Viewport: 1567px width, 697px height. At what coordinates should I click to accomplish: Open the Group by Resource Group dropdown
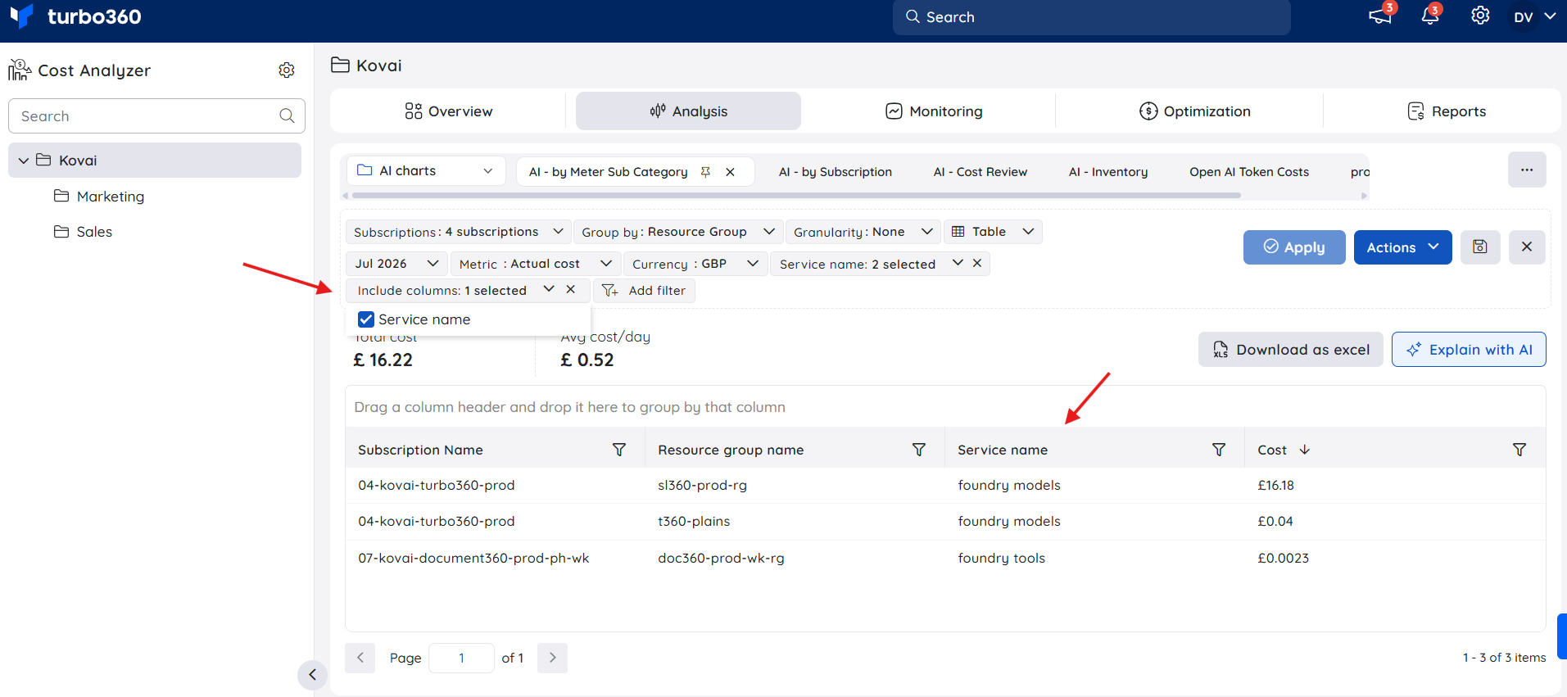click(678, 232)
